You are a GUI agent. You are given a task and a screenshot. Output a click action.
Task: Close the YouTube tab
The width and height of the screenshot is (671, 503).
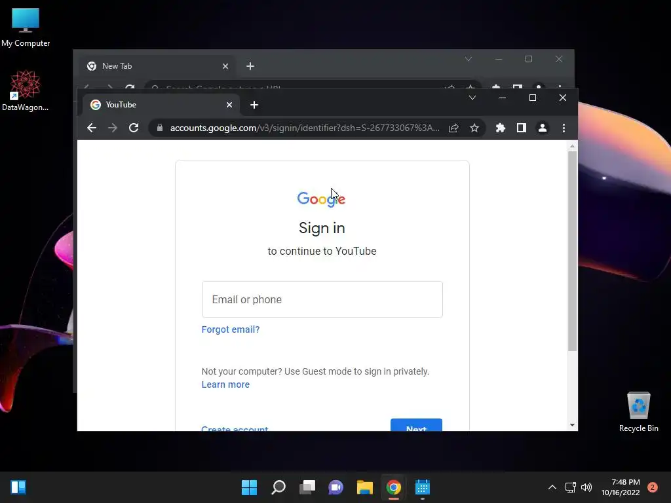pyautogui.click(x=229, y=105)
